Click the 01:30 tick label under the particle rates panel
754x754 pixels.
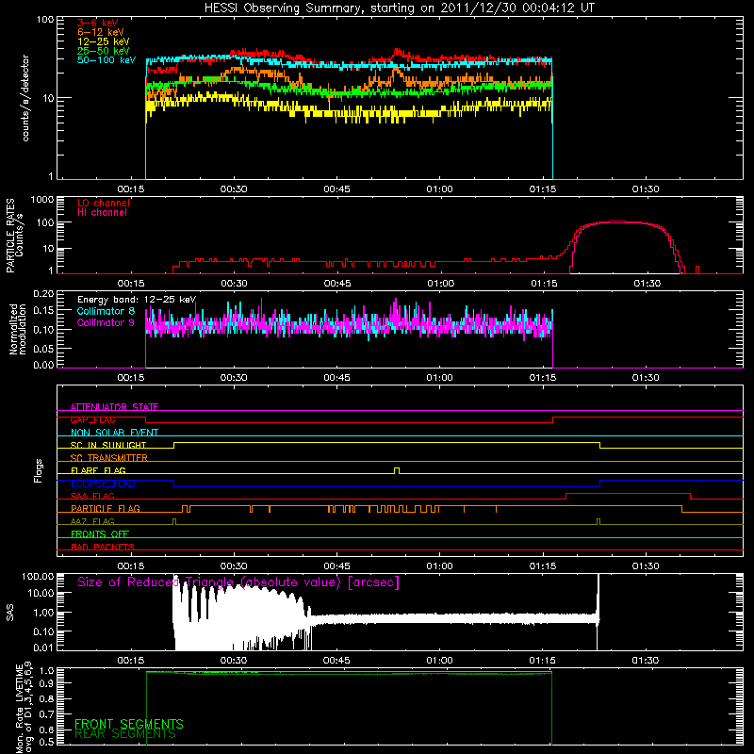tap(647, 284)
